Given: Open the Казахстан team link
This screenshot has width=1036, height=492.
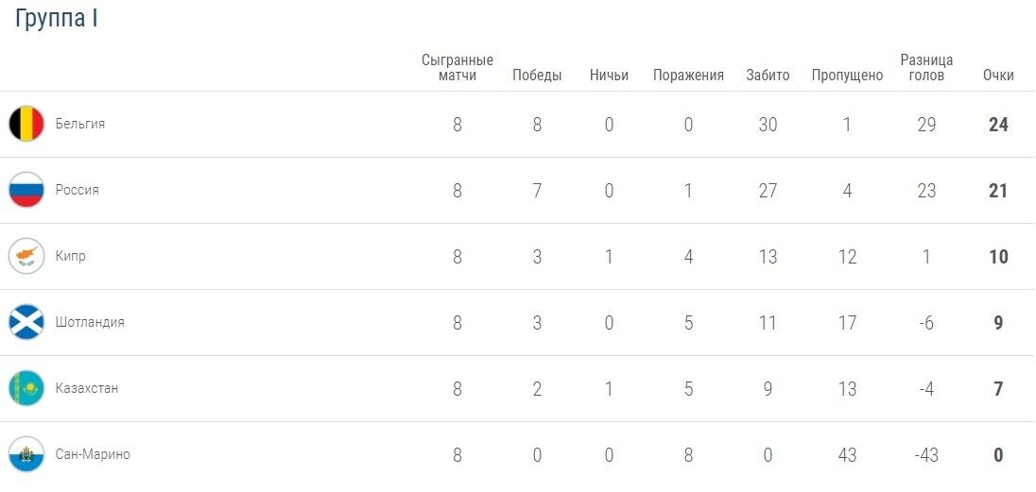Looking at the screenshot, I should (86, 388).
